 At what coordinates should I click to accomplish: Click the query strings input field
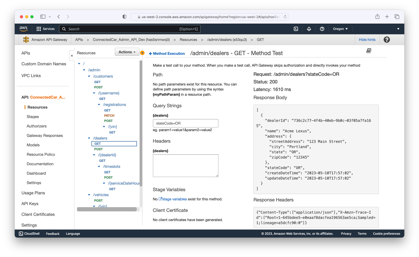tap(185, 123)
